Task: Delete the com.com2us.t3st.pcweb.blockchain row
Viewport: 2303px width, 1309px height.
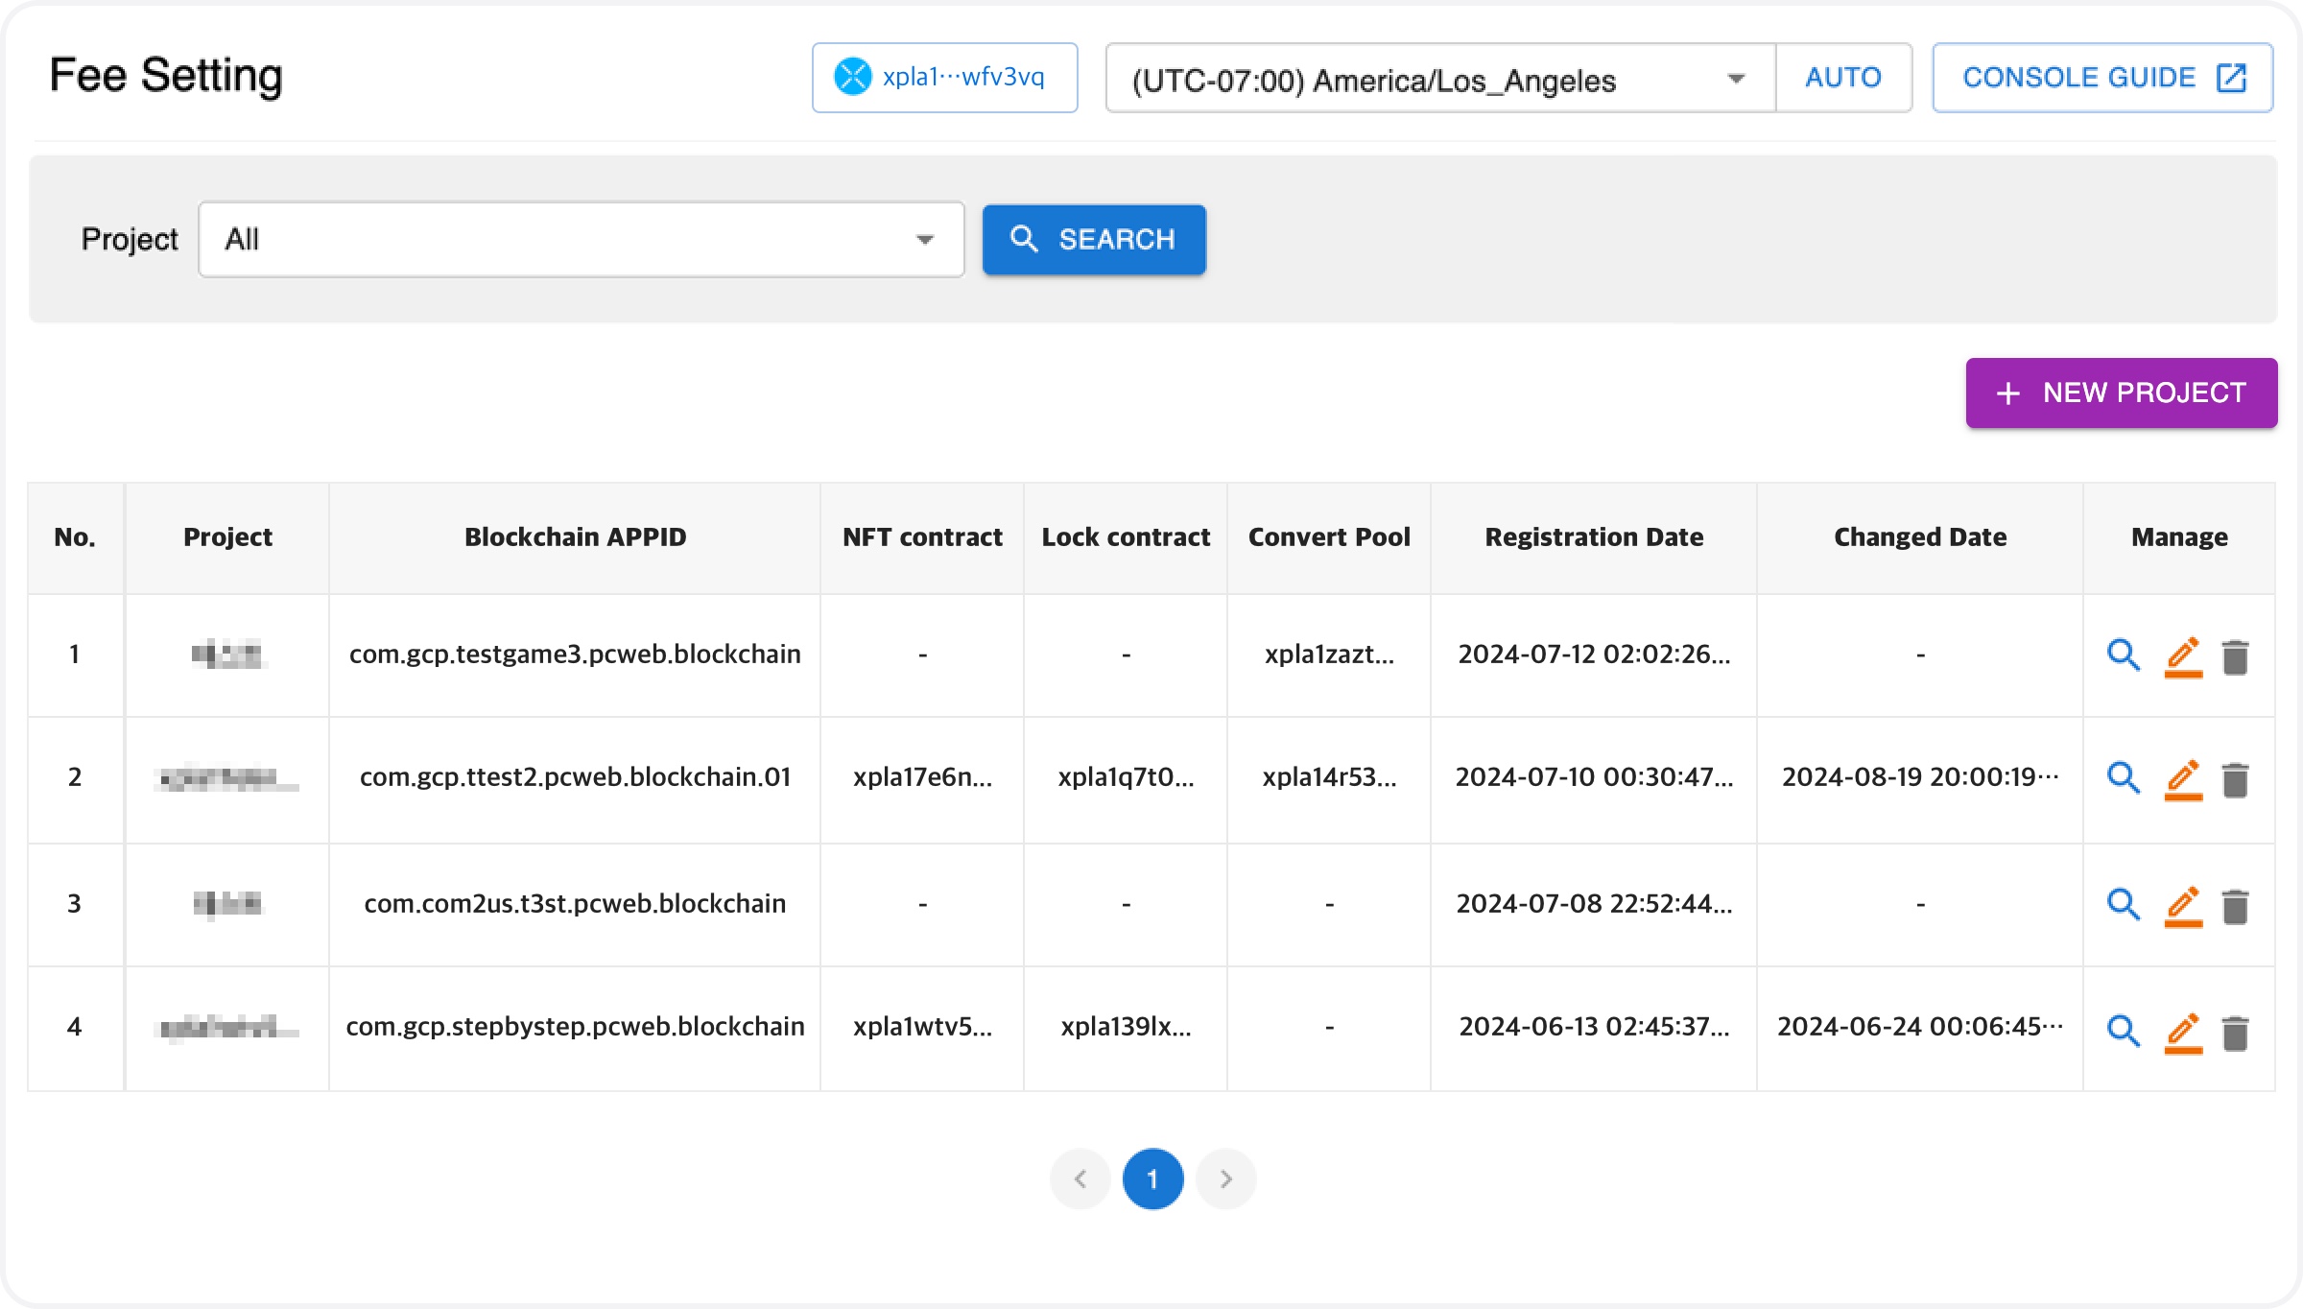Action: coord(2235,906)
